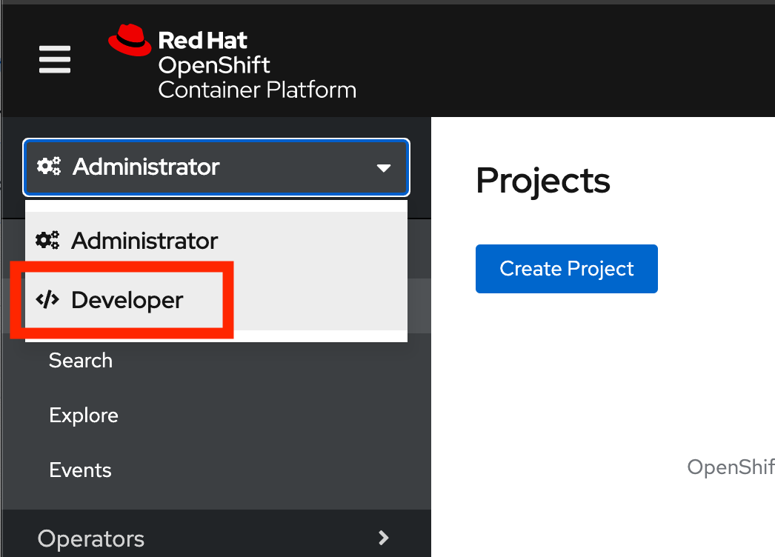Click the Developer code icon
Viewport: 775px width, 557px height.
pos(47,299)
